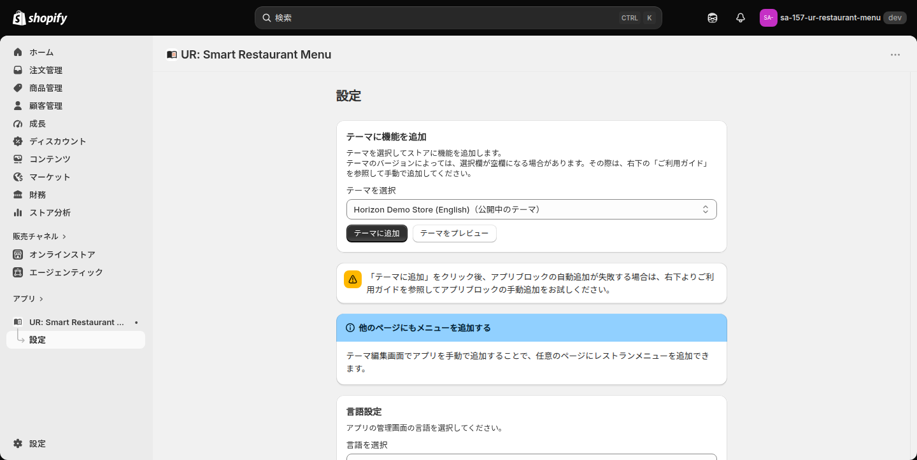Open コンテンツ in sidebar
This screenshot has width=917, height=460.
pyautogui.click(x=76, y=159)
